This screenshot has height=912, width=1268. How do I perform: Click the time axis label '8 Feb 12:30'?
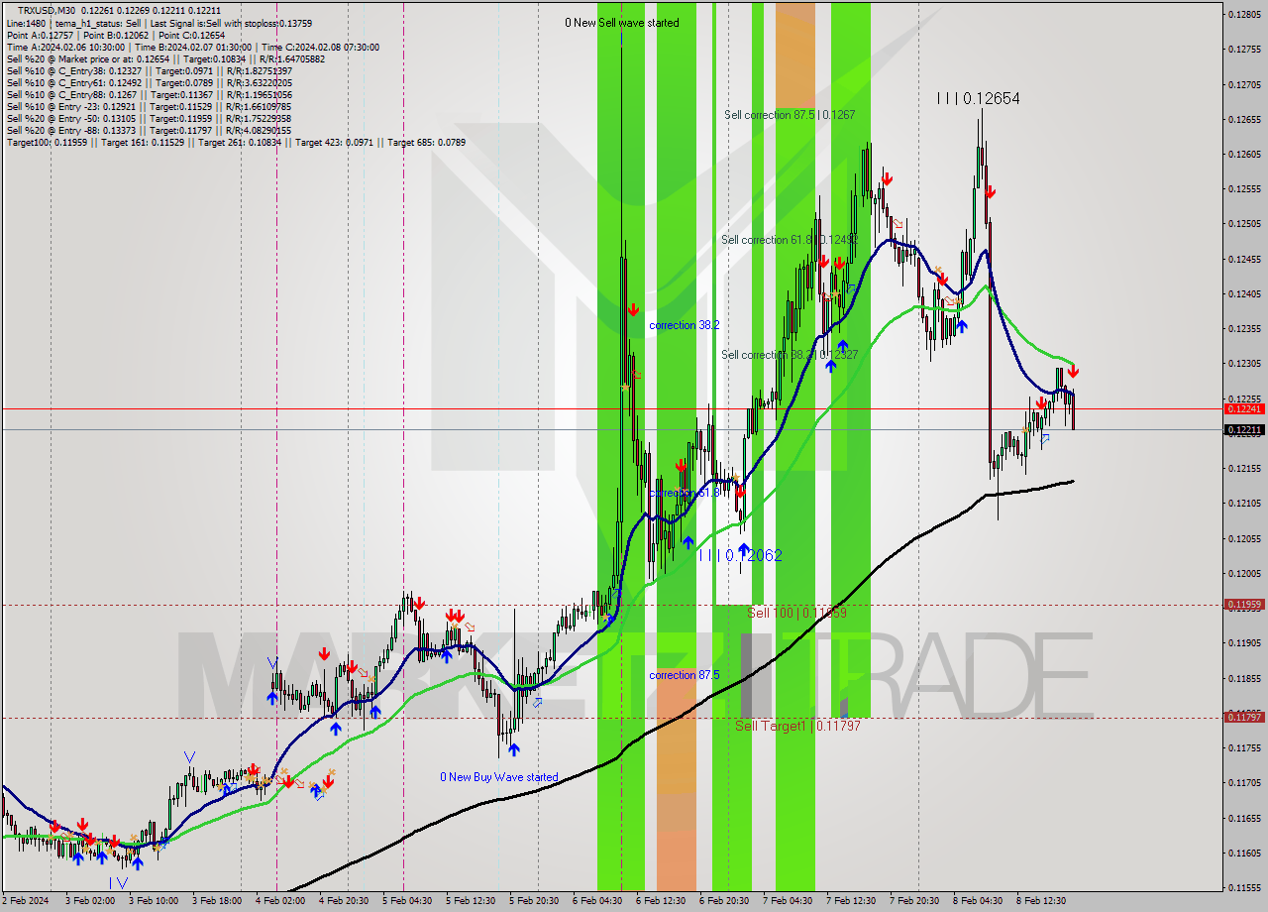pos(1040,901)
